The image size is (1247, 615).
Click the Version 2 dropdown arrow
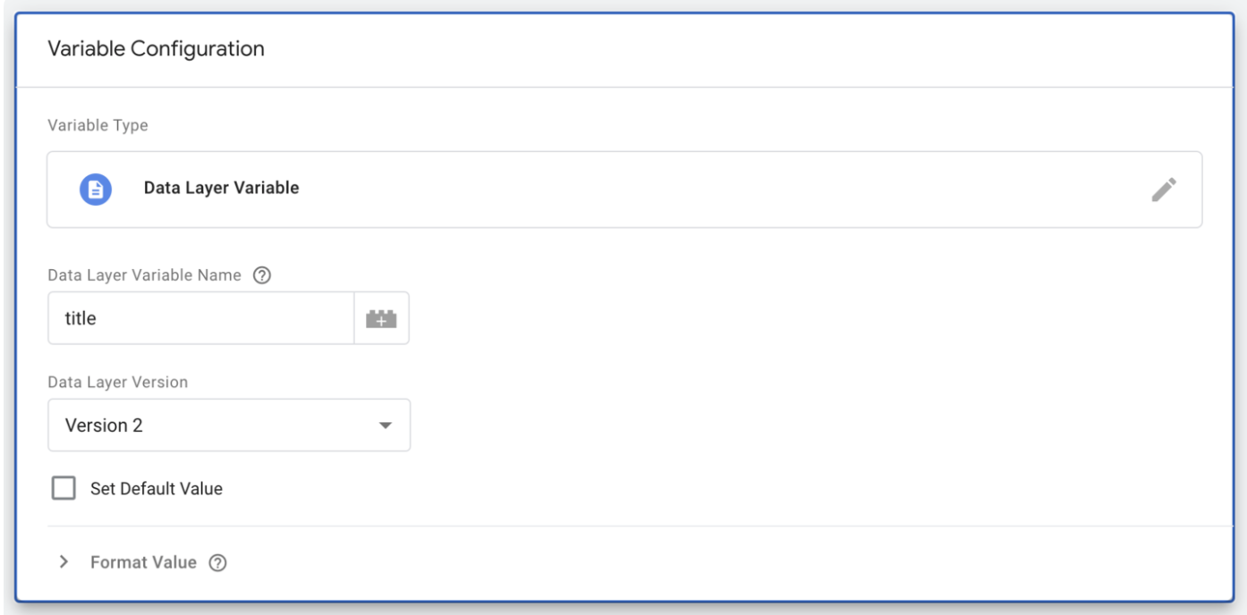(x=386, y=426)
